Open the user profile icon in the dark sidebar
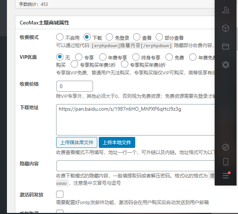 click(226, 10)
